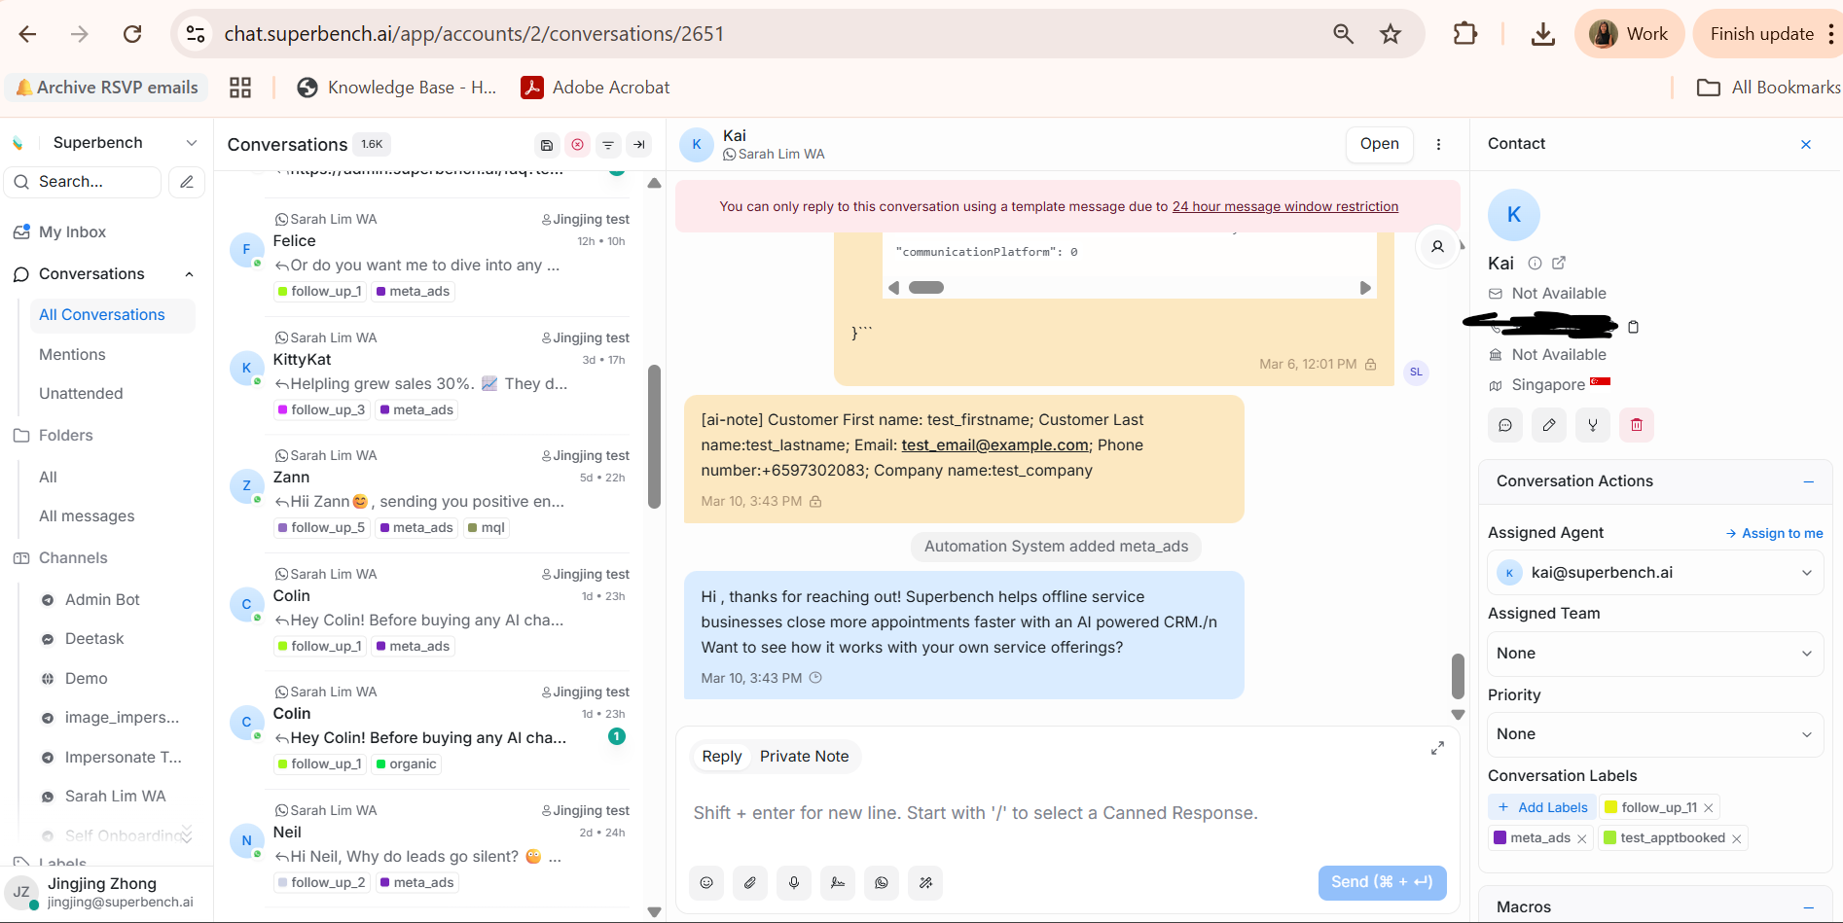Edit contact with the pencil icon
Viewport: 1843px width, 923px height.
coord(1549,425)
